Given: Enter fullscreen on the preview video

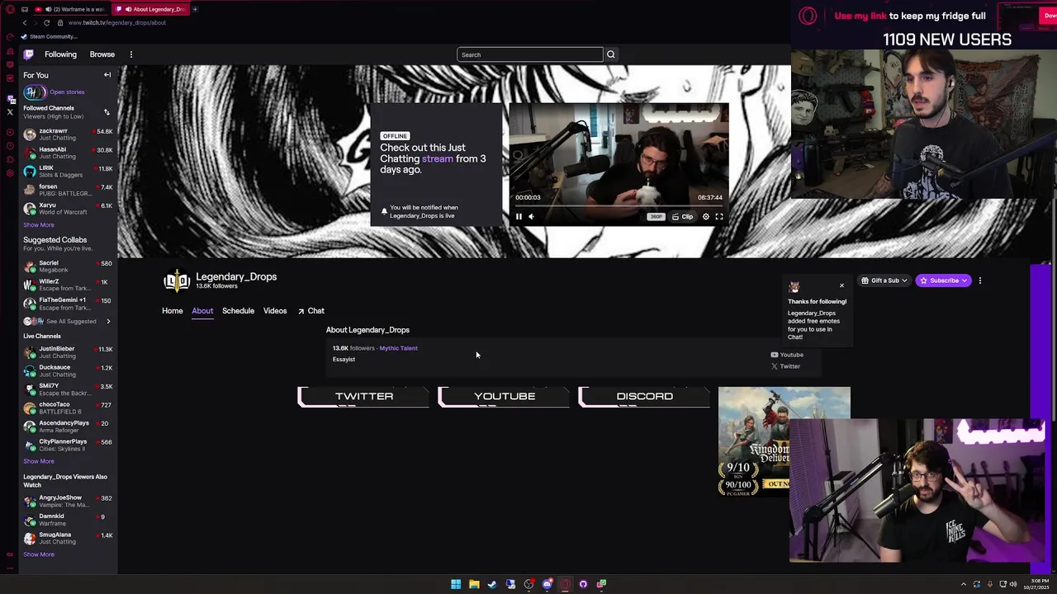Looking at the screenshot, I should pos(719,217).
